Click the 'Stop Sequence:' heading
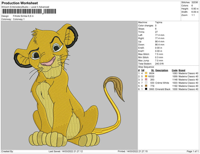 pyautogui.click(x=146, y=67)
